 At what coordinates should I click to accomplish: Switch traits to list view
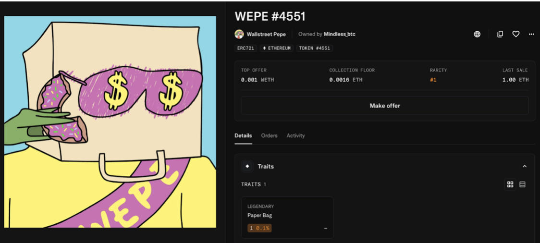click(522, 184)
